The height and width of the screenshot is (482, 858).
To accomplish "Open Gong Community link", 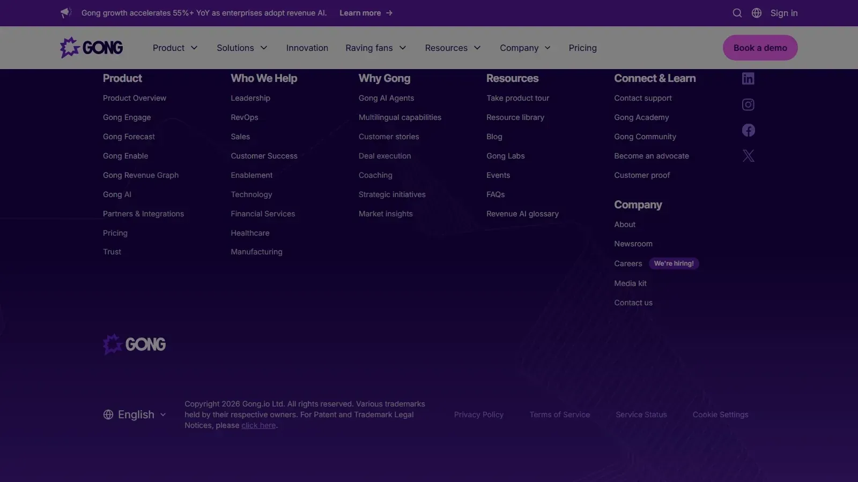I will [645, 137].
